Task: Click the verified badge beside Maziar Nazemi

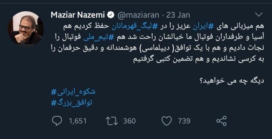Action: [110, 15]
